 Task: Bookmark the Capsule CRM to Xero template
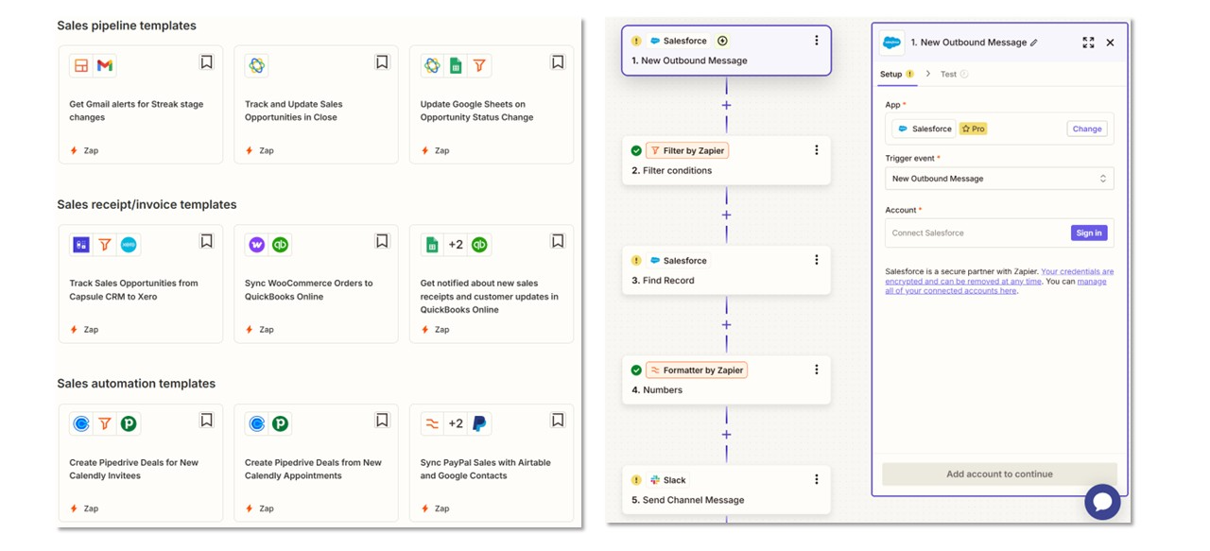[206, 242]
